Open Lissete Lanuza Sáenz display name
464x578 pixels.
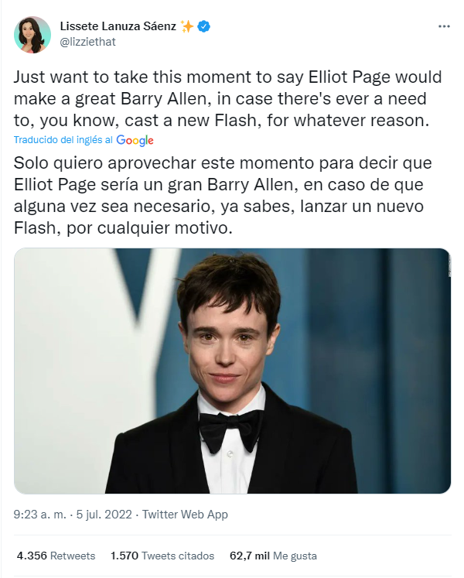(118, 26)
